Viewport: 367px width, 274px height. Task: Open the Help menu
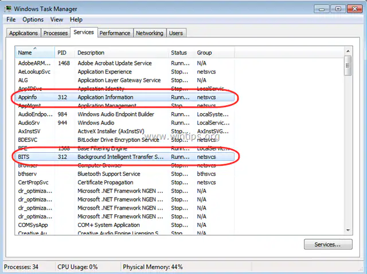click(76, 20)
